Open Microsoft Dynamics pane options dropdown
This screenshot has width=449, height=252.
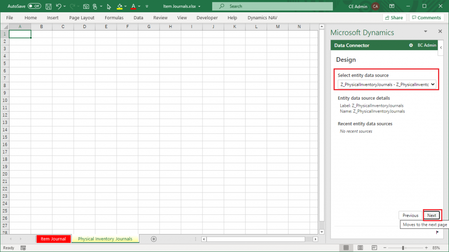click(425, 31)
